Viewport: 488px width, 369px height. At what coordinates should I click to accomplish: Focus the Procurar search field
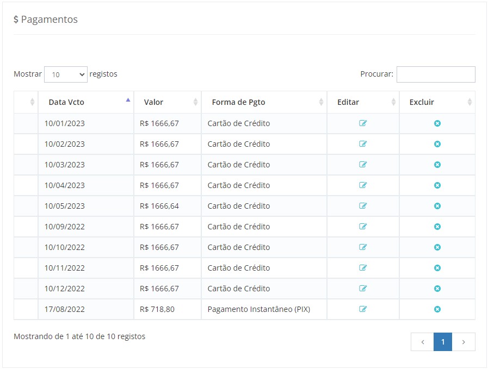point(435,74)
